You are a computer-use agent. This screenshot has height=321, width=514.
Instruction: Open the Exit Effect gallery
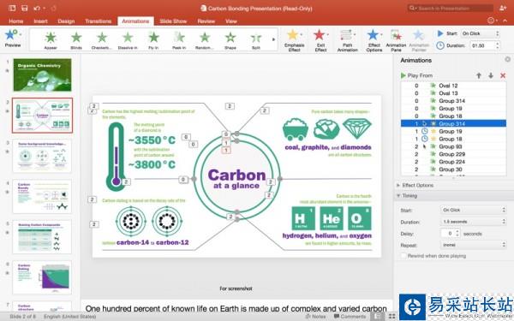[x=320, y=40]
